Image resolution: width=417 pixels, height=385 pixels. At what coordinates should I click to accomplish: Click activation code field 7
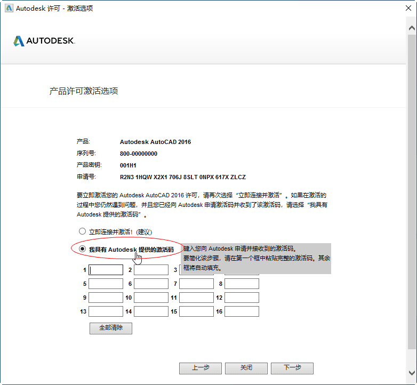point(197,284)
